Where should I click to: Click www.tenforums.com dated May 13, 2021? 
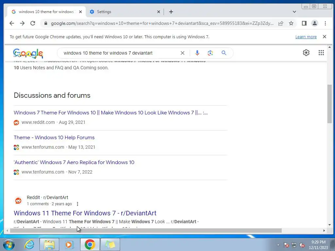pos(43,147)
